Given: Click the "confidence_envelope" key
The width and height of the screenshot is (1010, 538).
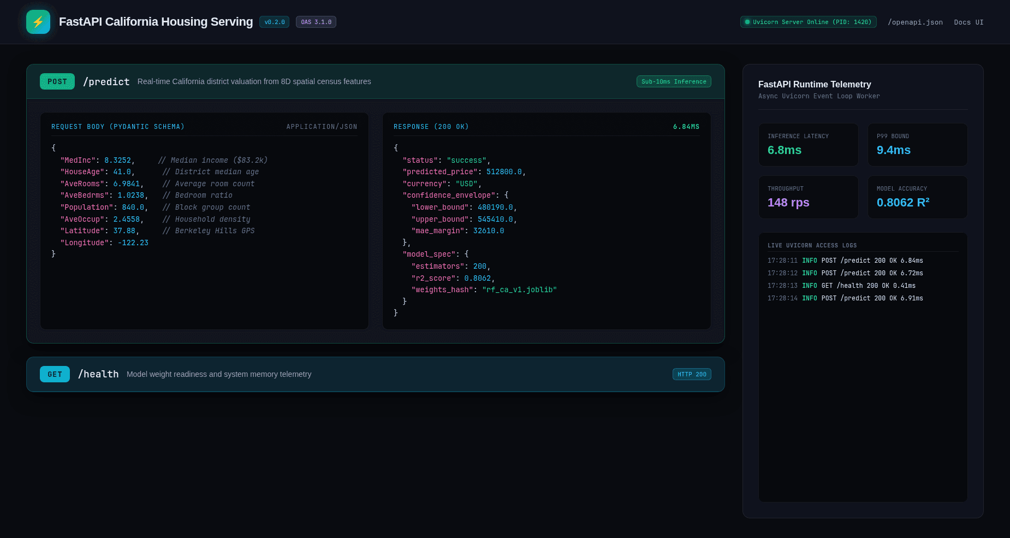Looking at the screenshot, I should point(449,196).
